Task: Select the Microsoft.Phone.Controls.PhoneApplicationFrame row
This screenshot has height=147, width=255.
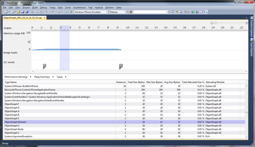Action: pyautogui.click(x=124, y=90)
